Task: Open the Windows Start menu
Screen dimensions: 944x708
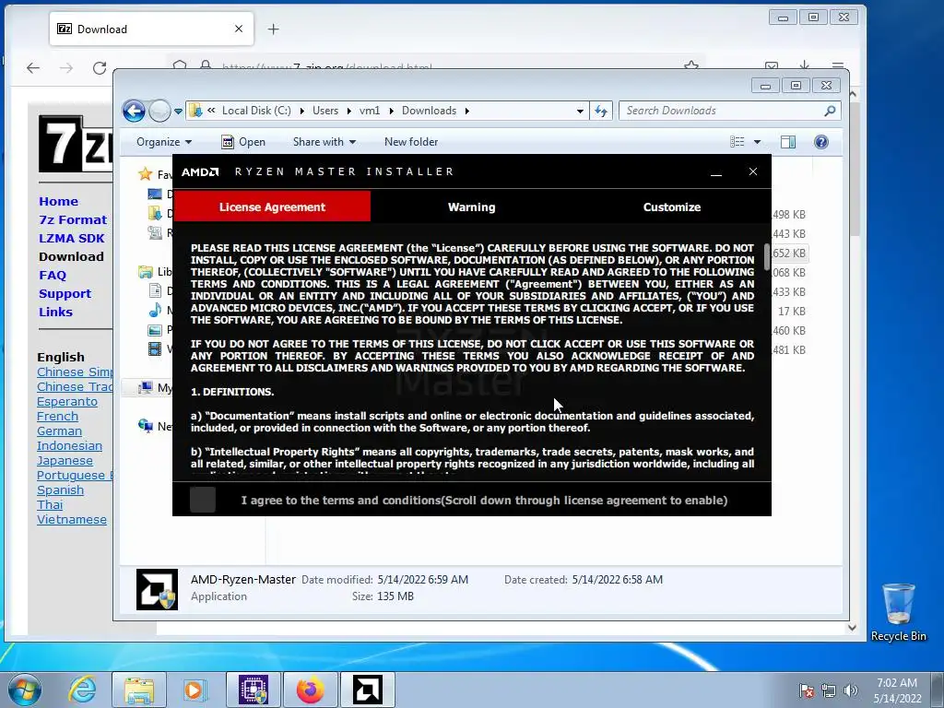Action: [x=25, y=690]
